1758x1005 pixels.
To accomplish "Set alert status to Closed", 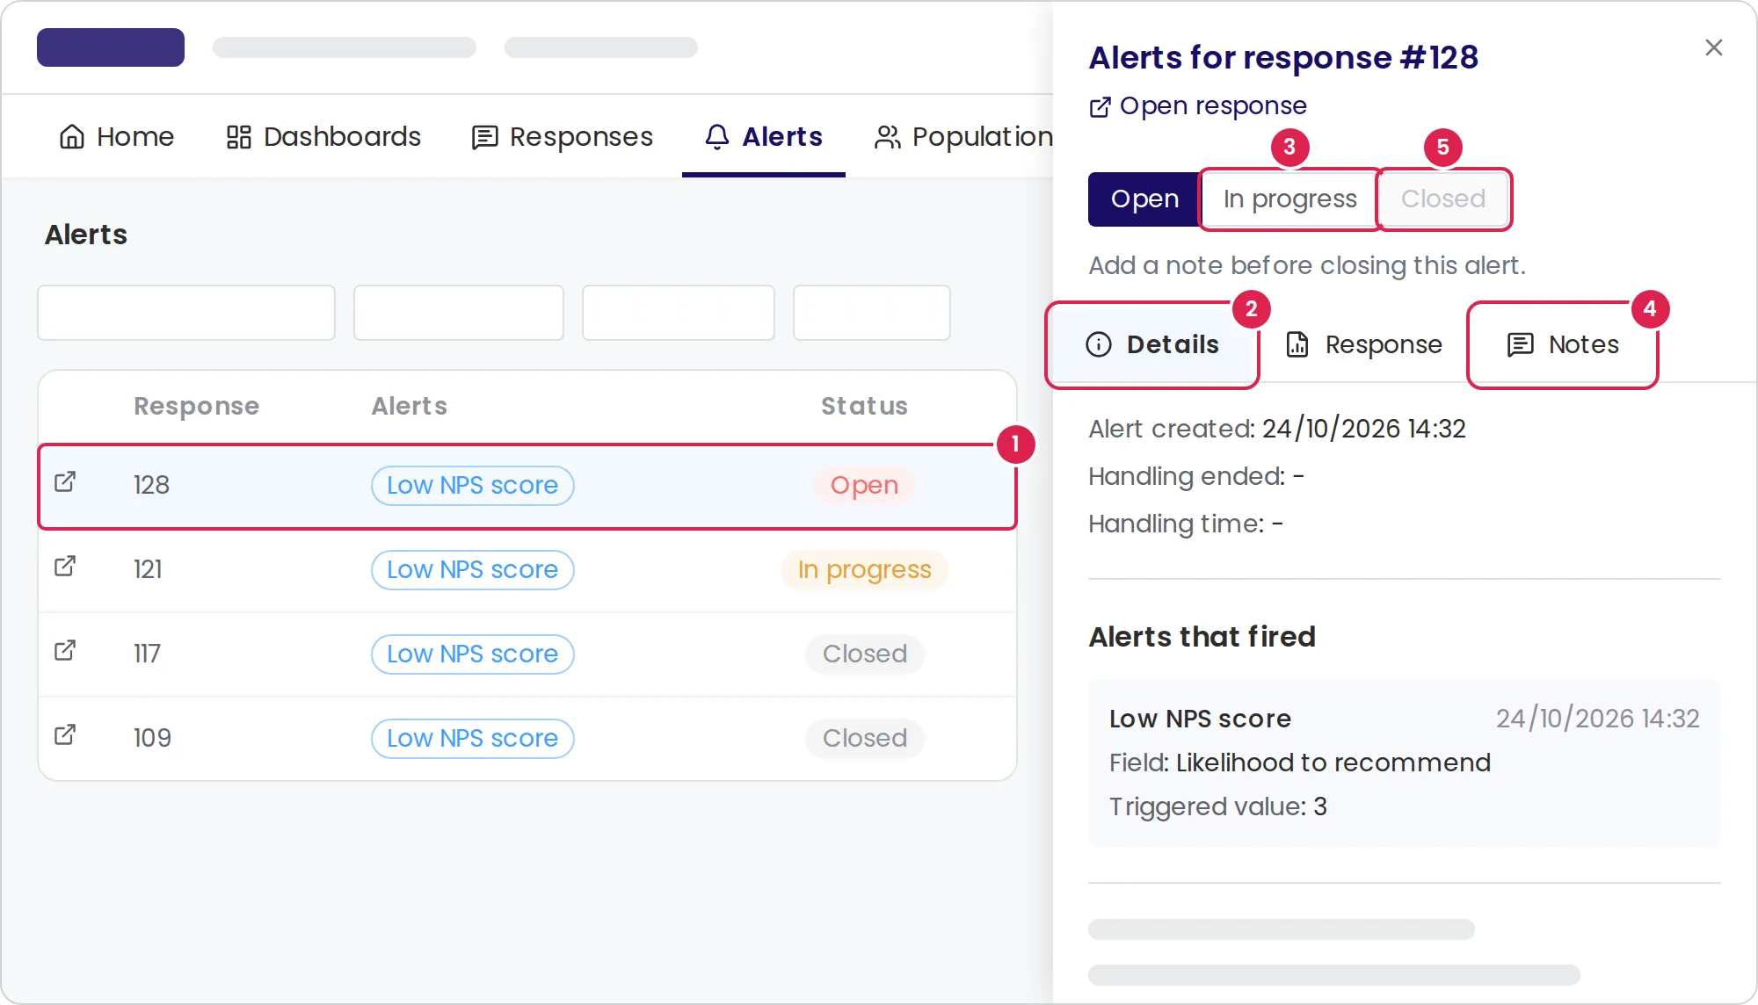I will (x=1443, y=199).
